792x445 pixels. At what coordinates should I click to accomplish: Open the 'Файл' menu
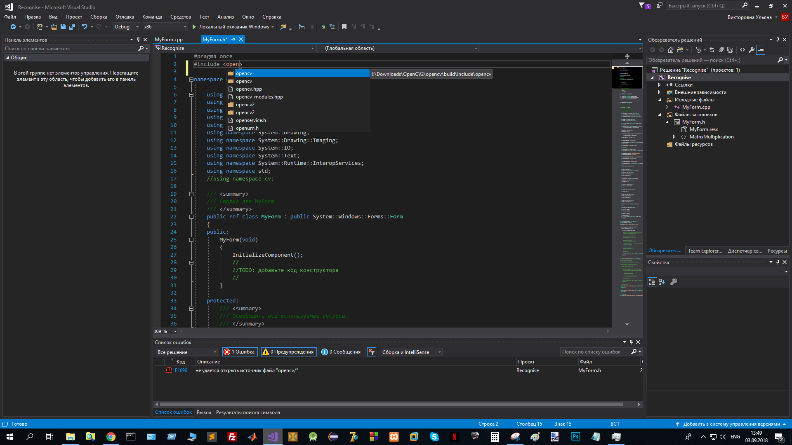point(10,17)
